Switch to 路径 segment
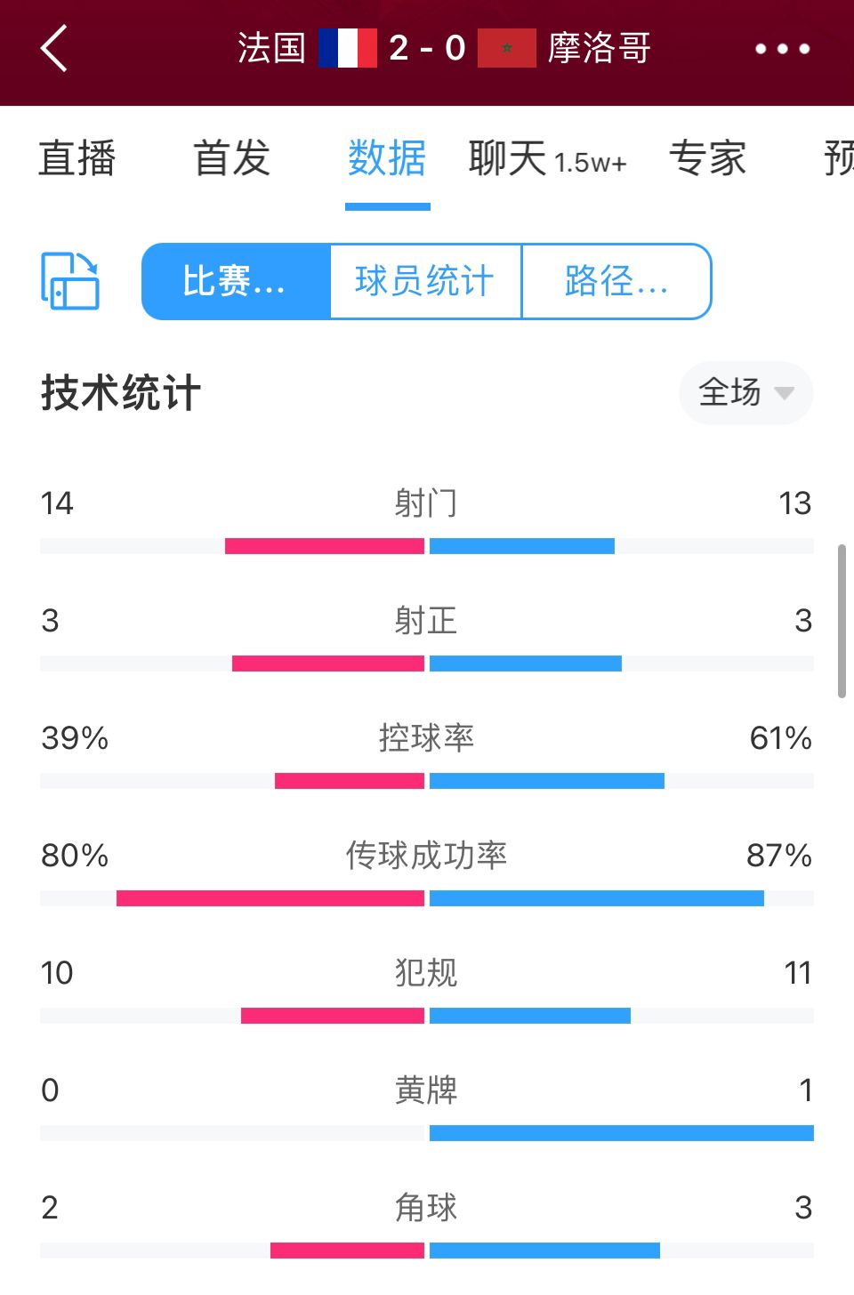 pos(616,281)
